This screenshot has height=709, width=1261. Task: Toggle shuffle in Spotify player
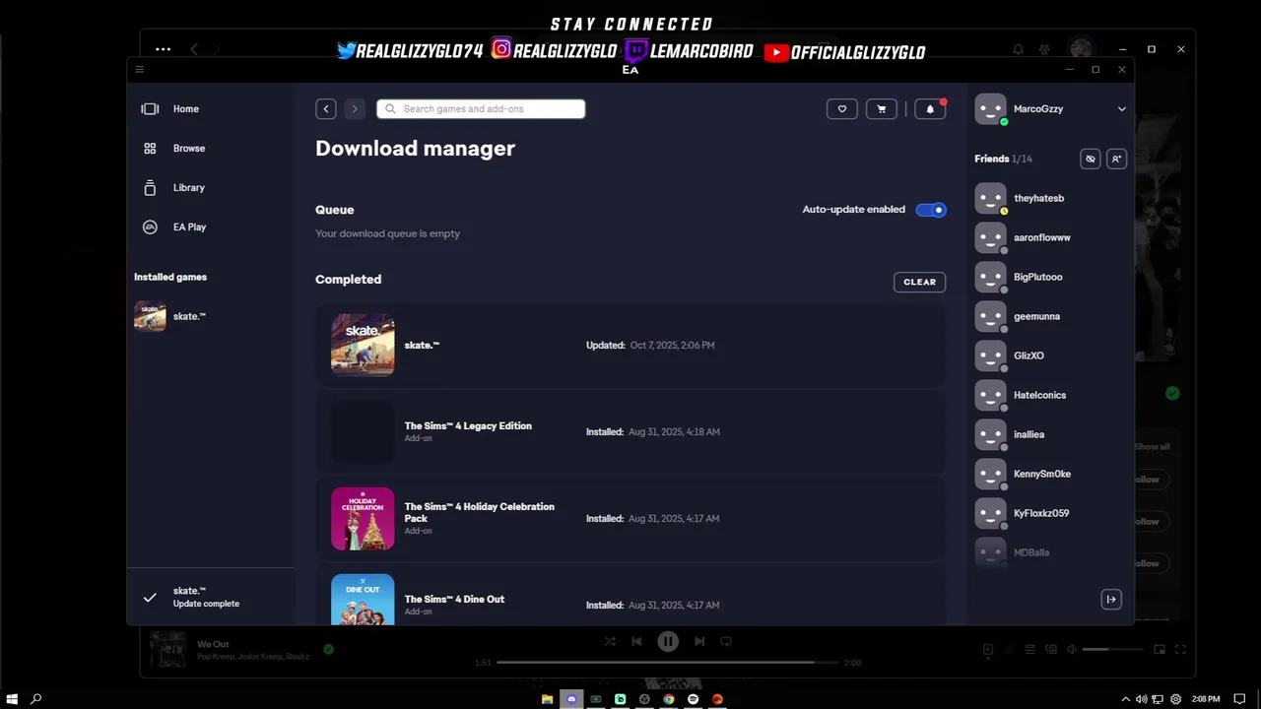click(610, 641)
